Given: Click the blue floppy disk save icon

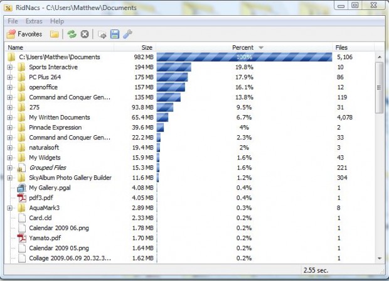Looking at the screenshot, I should click(115, 34).
